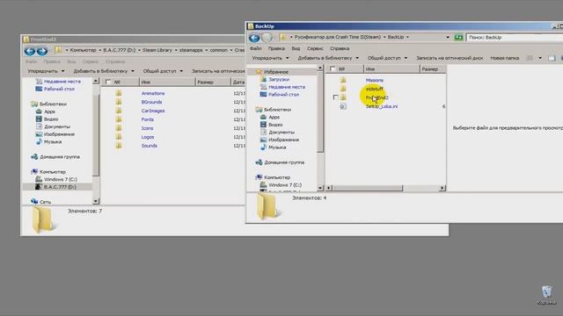
Task: Click Новая папка button
Action: [504, 58]
